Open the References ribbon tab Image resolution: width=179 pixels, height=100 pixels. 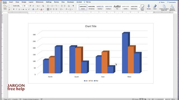pyautogui.click(x=39, y=2)
